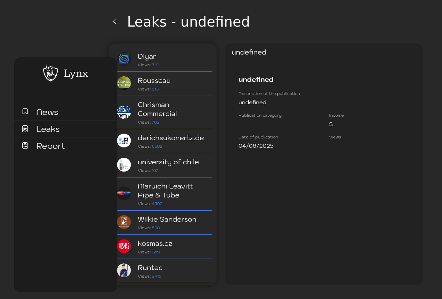The height and width of the screenshot is (299, 442).
Task: Click the Publication category label
Action: tap(260, 115)
